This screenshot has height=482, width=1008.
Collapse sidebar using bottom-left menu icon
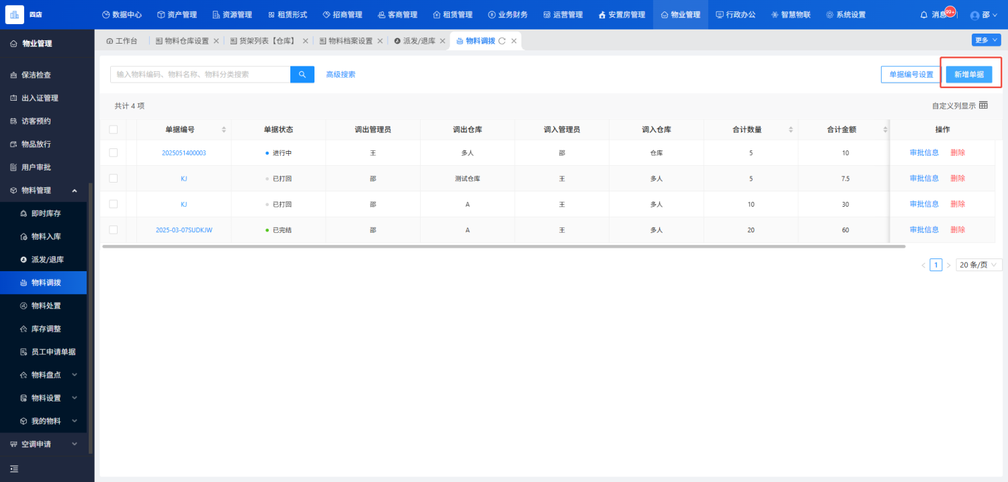(14, 469)
